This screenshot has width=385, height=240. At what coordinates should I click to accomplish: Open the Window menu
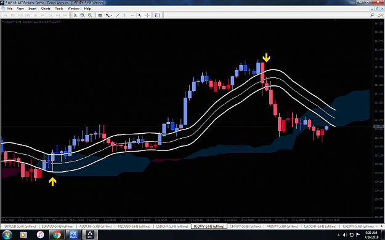coord(73,9)
